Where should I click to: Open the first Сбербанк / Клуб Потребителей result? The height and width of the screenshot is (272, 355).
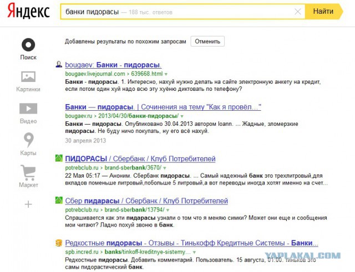pyautogui.click(x=140, y=159)
